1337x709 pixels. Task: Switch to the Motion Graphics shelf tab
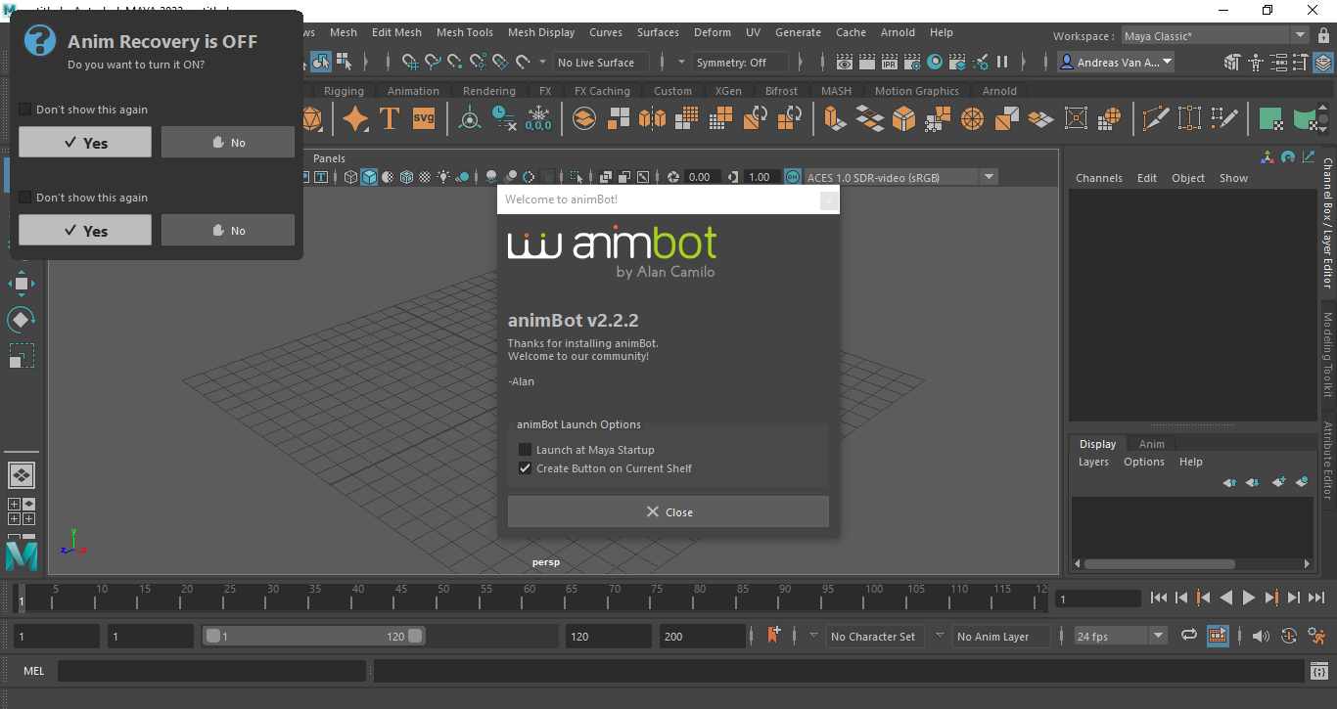(x=917, y=91)
